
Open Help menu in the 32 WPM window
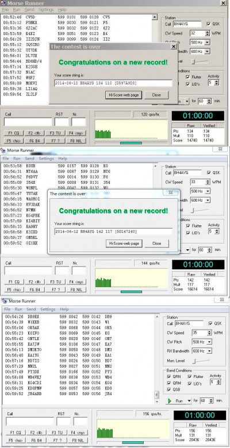(x=62, y=10)
